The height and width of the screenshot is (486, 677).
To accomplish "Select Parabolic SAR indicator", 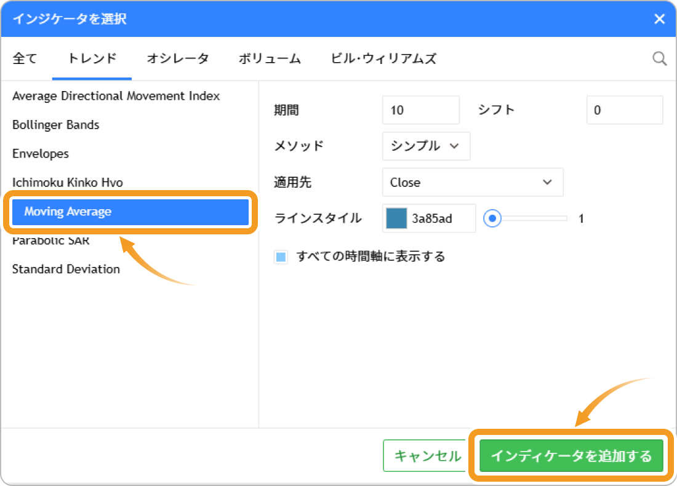I will [51, 241].
